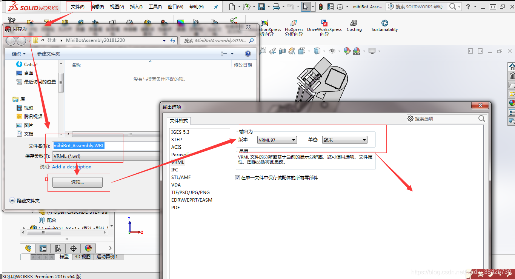The height and width of the screenshot is (279, 515).
Task: Activate the Select cursor tool
Action: coord(306,7)
